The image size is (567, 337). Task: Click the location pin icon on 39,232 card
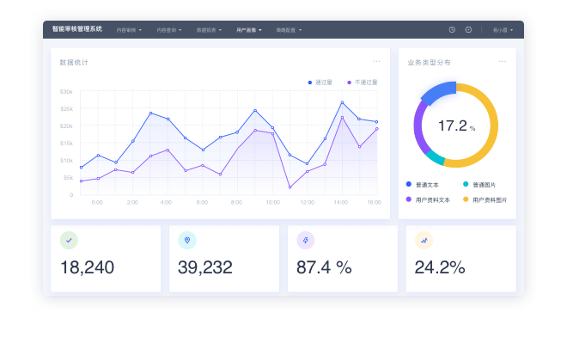click(x=187, y=241)
